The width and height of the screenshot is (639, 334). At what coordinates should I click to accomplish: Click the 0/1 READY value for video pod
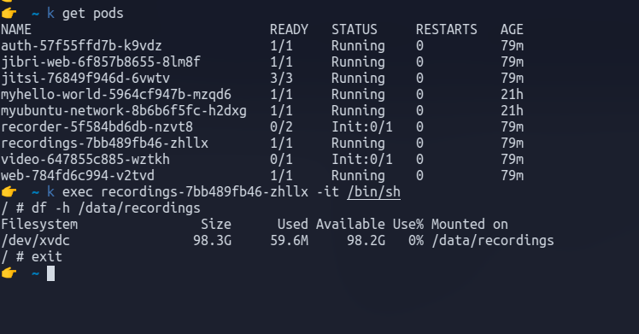coord(281,159)
